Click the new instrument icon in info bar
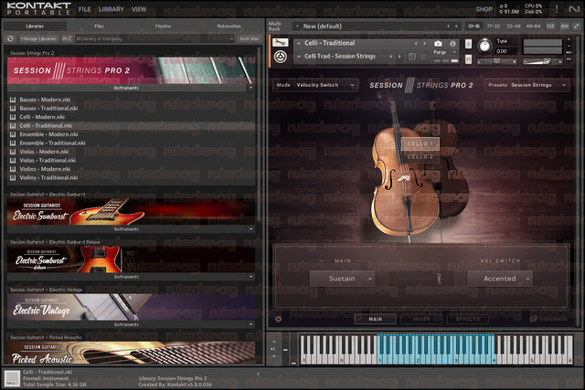 coord(12,378)
